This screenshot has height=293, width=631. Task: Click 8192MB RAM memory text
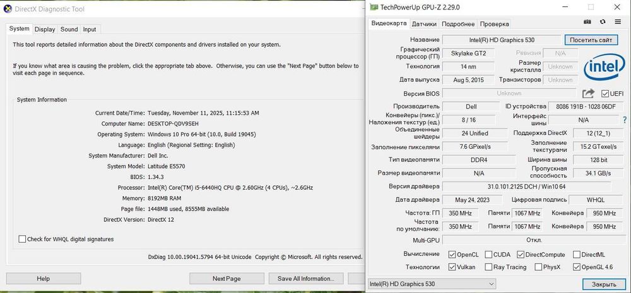(164, 198)
